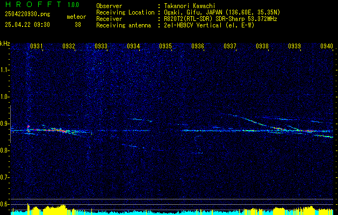This screenshot has width=338, height=215.
Task: Click the meteor count 38
Action: 78,25
